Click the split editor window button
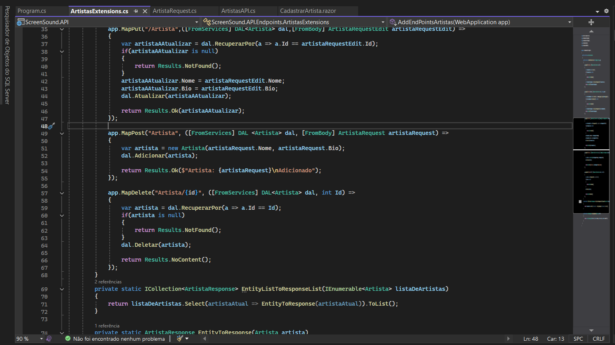 coord(591,22)
